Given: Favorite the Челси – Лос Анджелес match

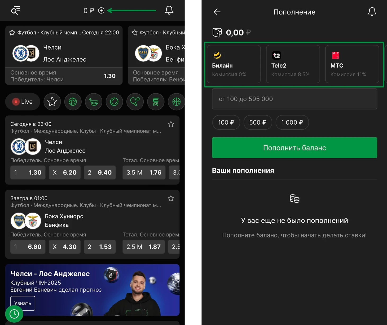Looking at the screenshot, I should pyautogui.click(x=171, y=124).
